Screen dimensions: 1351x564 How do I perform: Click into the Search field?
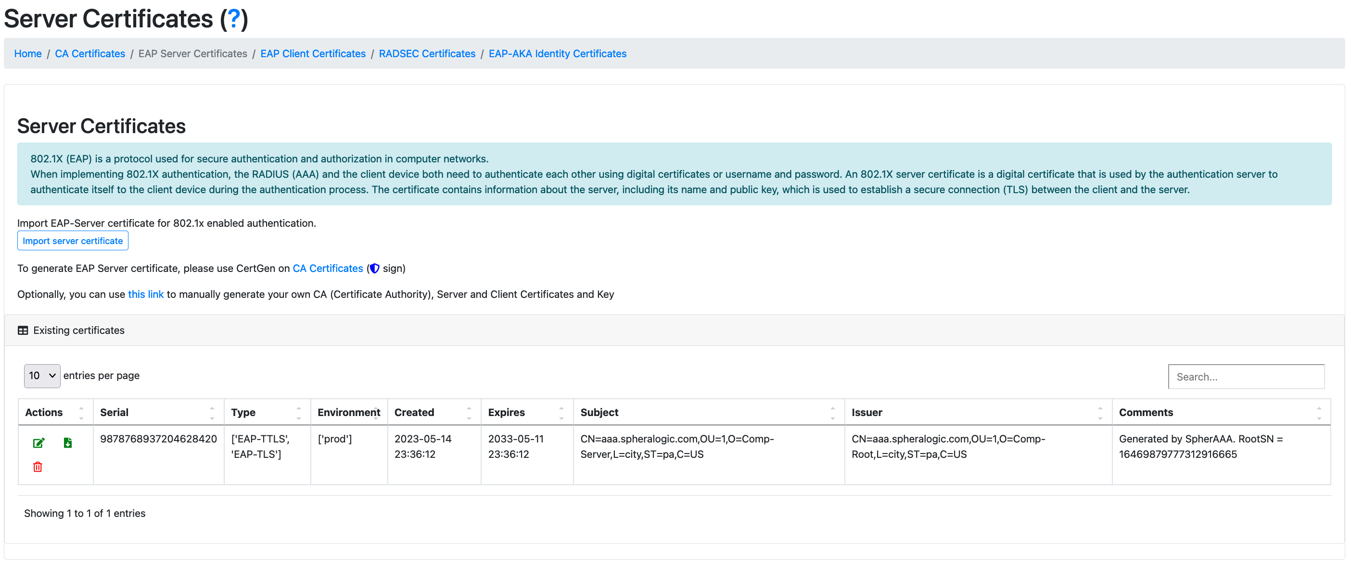[x=1246, y=377]
